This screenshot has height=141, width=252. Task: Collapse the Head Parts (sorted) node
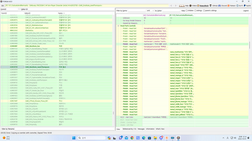[118, 26]
